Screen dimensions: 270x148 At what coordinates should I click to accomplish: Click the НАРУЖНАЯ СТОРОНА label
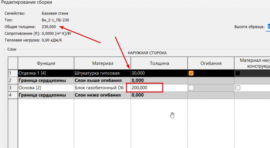(147, 53)
